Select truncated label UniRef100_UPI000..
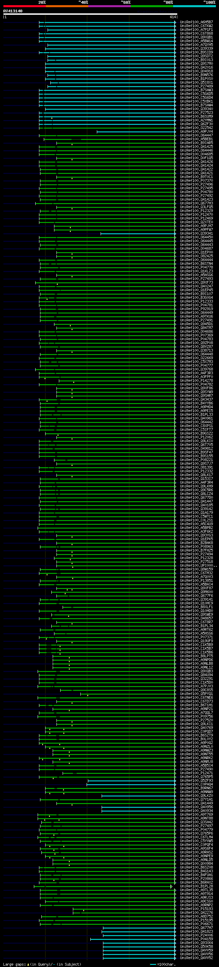This screenshot has width=219, height=967. (x=198, y=565)
